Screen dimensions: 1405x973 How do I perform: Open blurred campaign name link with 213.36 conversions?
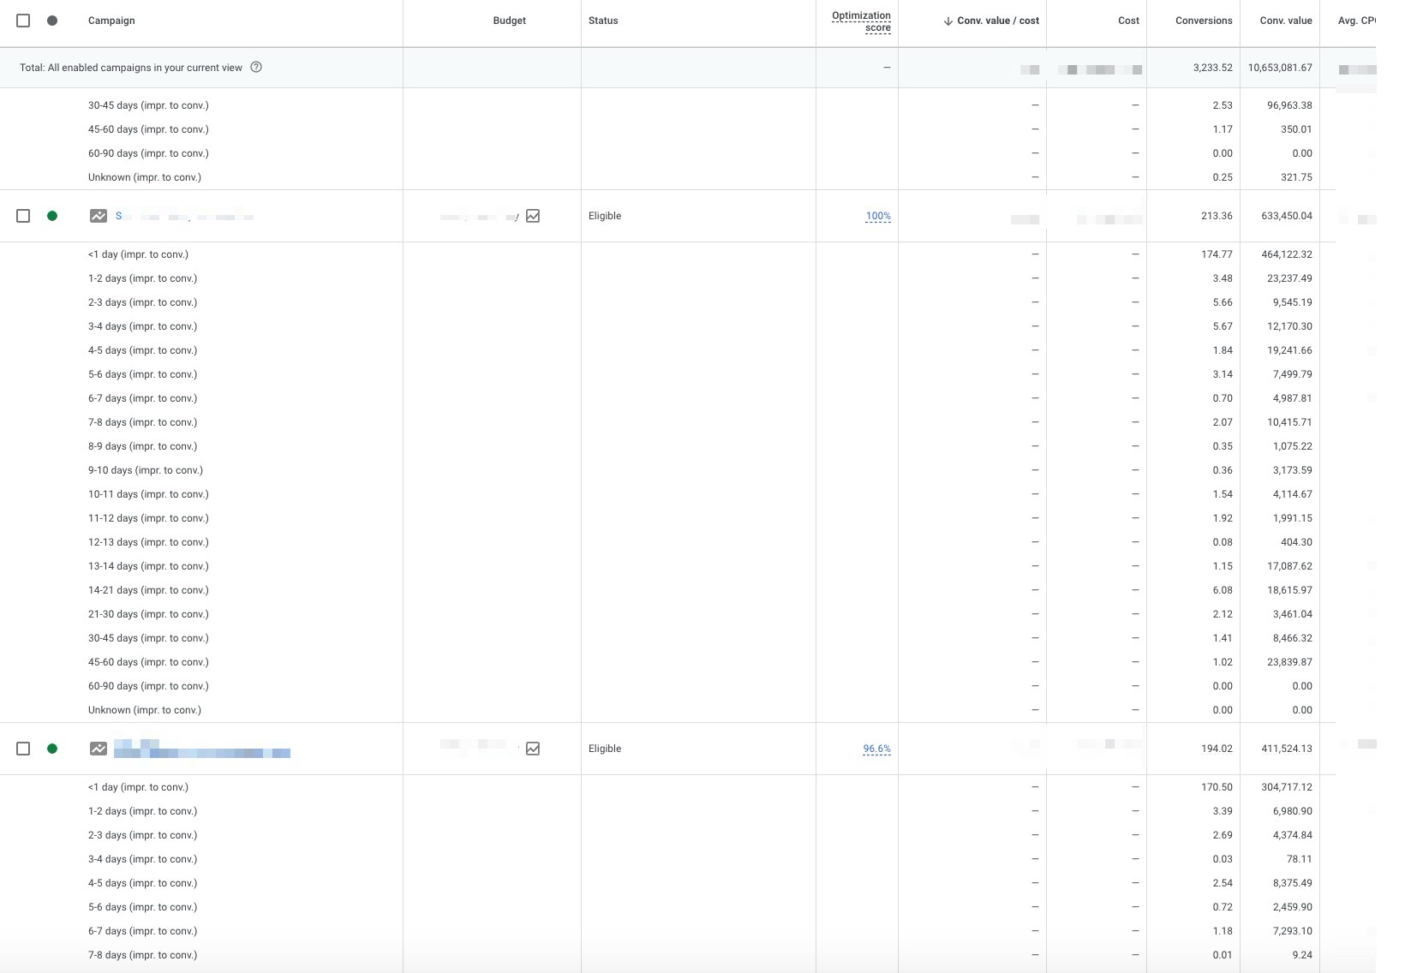[184, 216]
